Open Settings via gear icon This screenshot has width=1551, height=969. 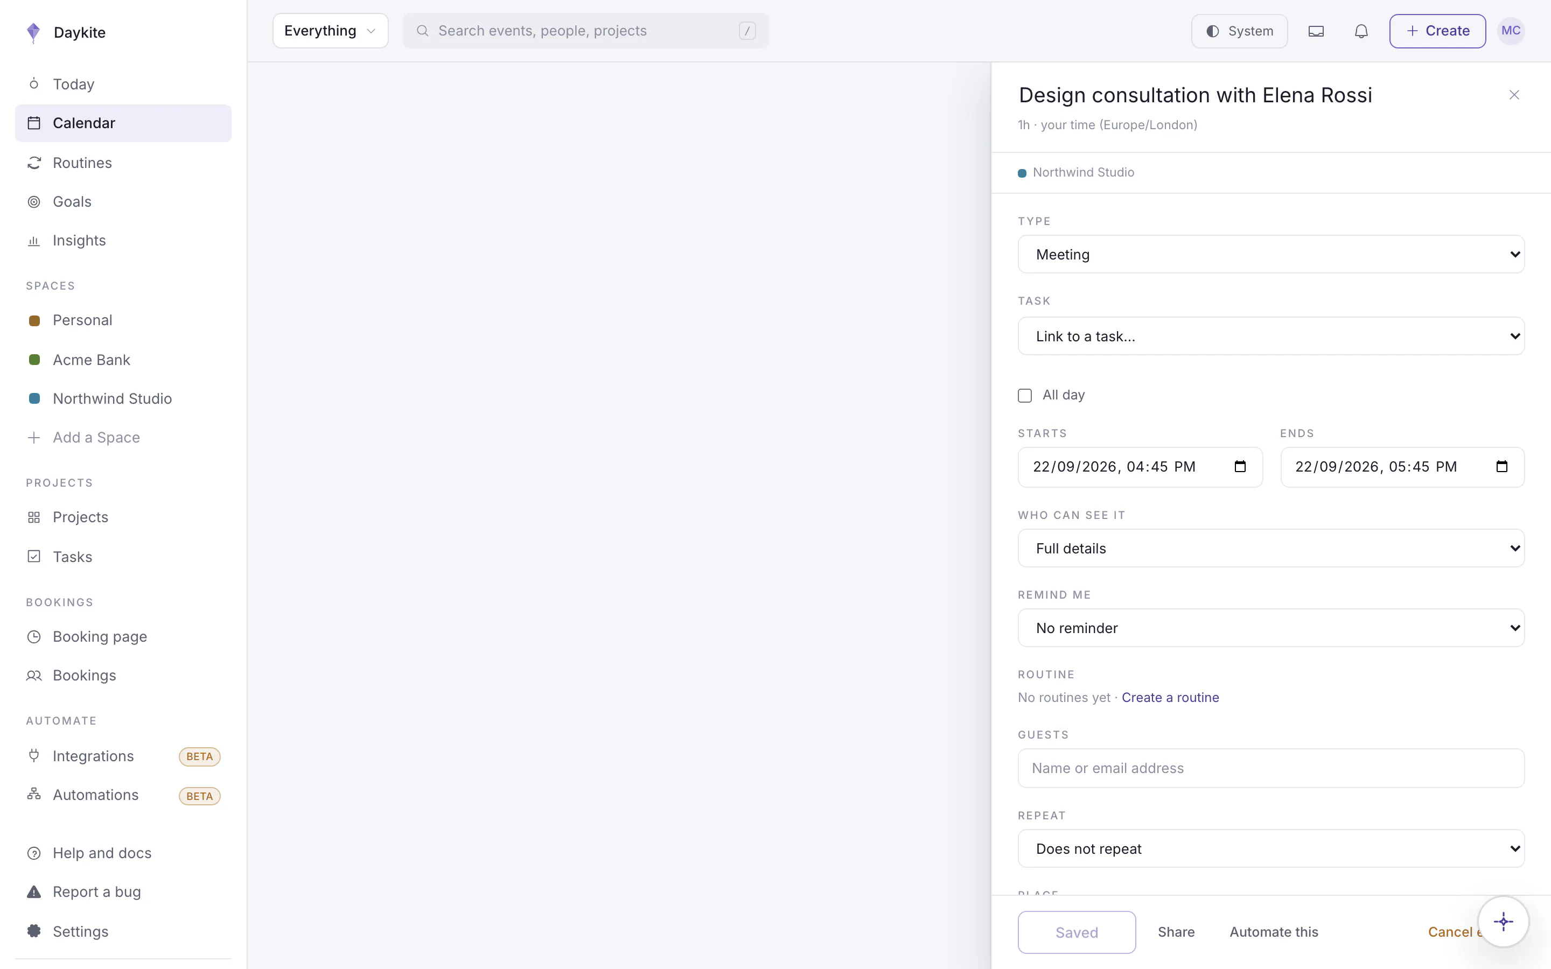pos(34,931)
